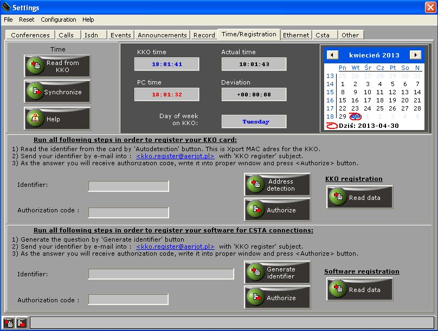Click the send icon in status bar
Viewport: 438px width, 331px height.
[21, 323]
